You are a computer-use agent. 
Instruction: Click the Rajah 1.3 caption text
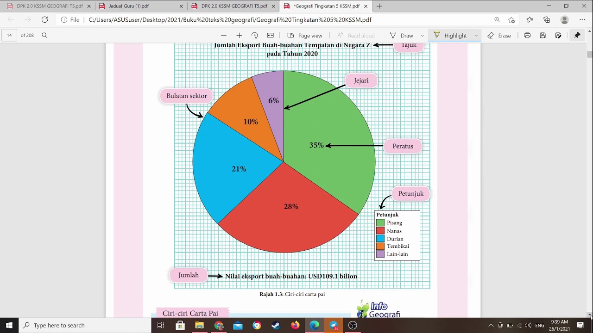[292, 294]
